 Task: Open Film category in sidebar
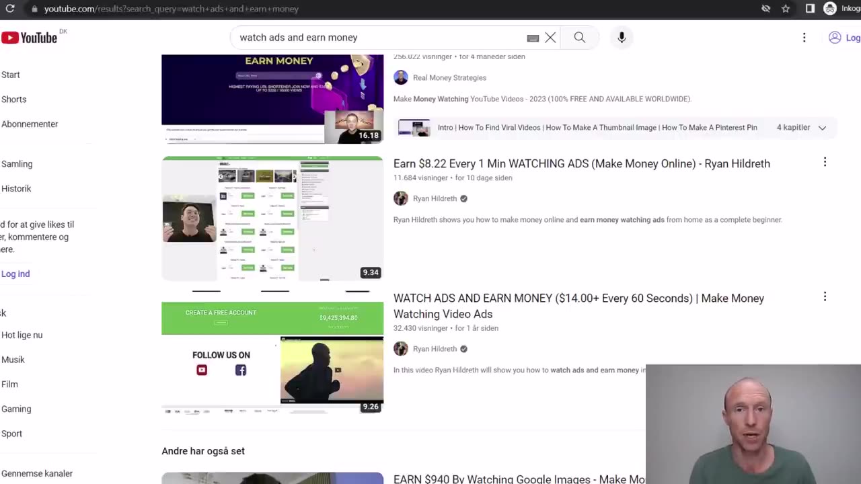9,385
